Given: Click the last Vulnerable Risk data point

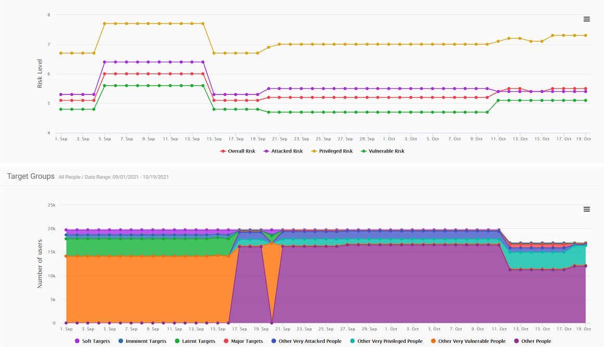Looking at the screenshot, I should pyautogui.click(x=585, y=100).
